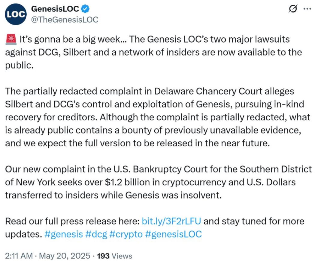Open the LOC profile avatar

click(16, 14)
